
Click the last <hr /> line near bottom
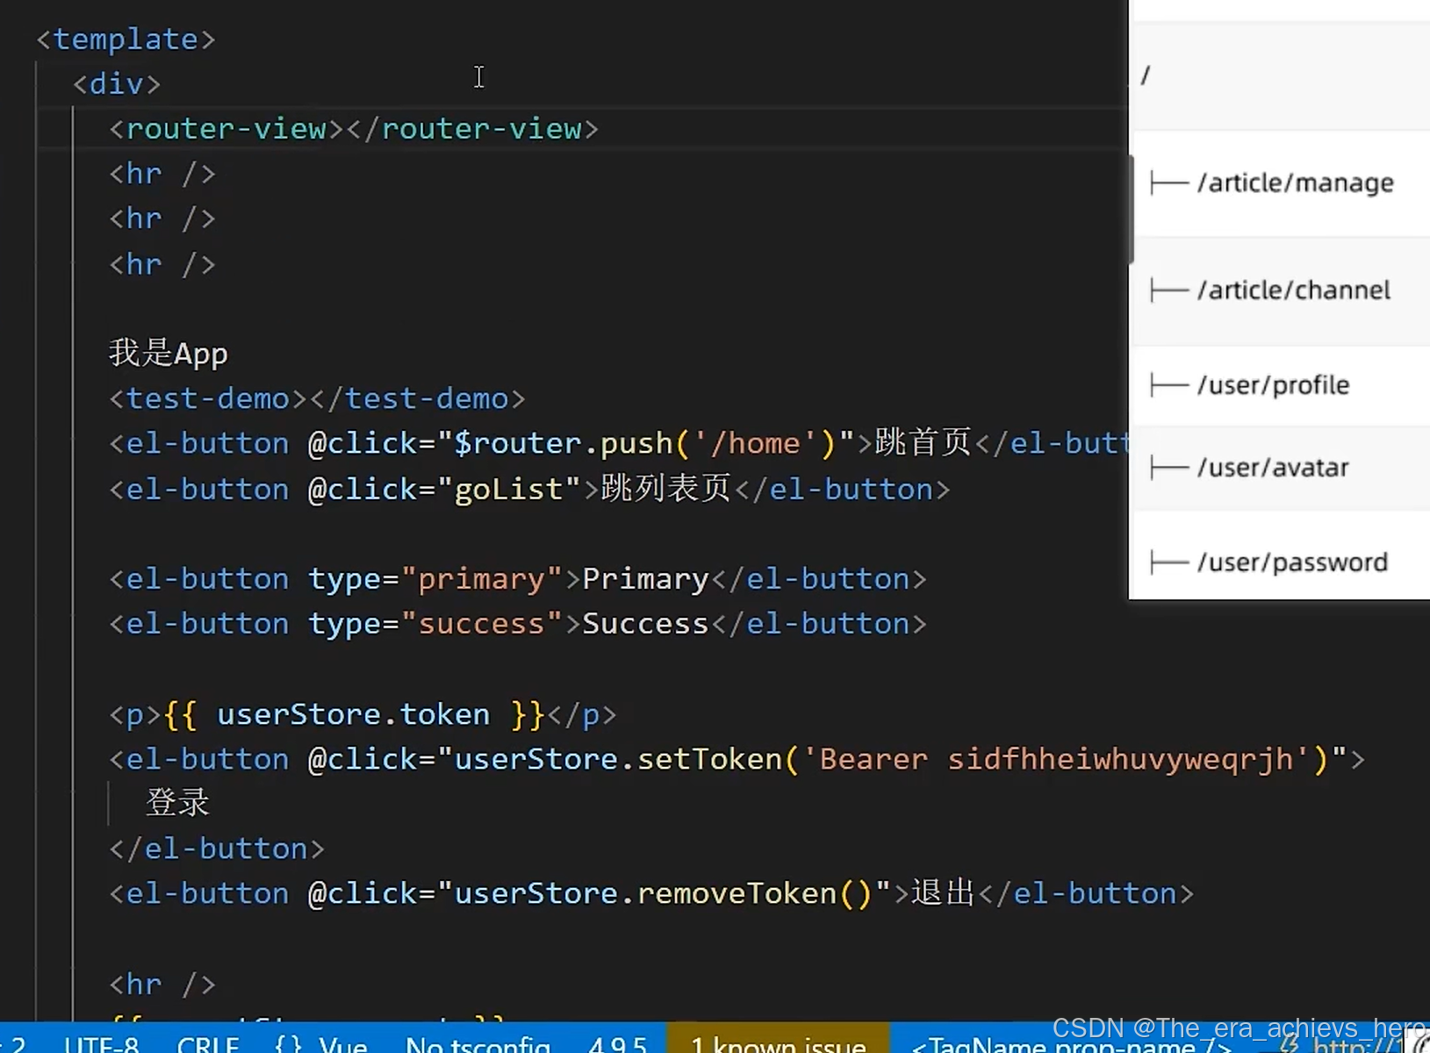coord(162,985)
